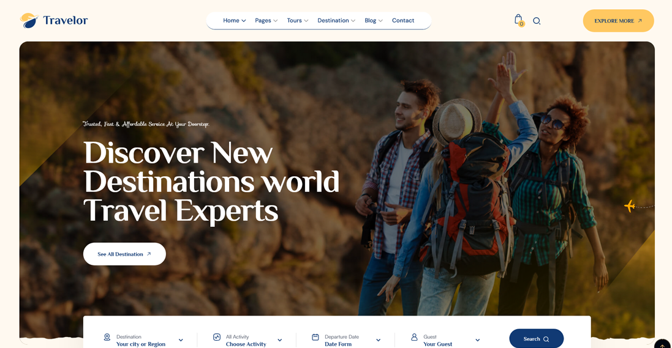Click the scroll-to-top arrow button

pos(663,344)
